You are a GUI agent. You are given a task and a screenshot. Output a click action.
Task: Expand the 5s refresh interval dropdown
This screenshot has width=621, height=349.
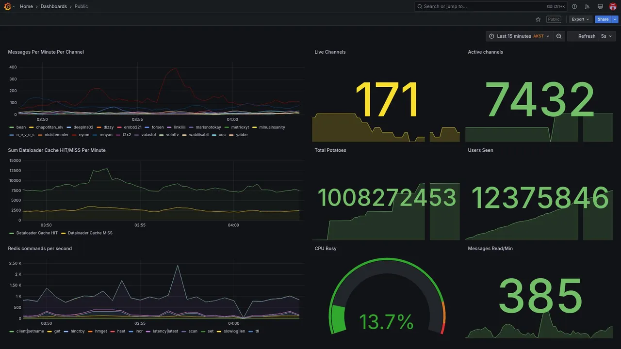[606, 36]
